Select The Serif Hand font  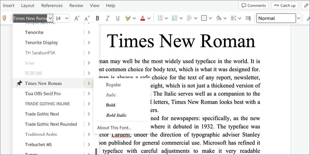click(33, 73)
